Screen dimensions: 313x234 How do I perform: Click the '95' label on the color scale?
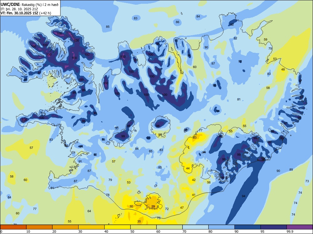click(x=263, y=232)
